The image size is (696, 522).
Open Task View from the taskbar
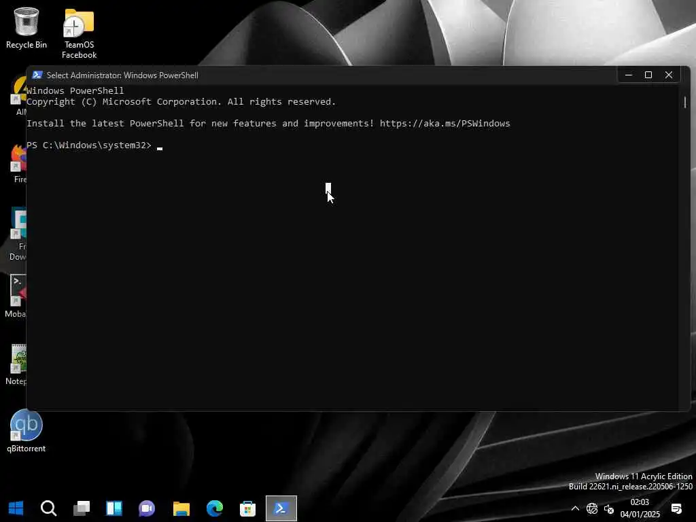(82, 508)
